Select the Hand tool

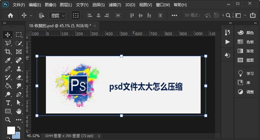tap(19, 111)
